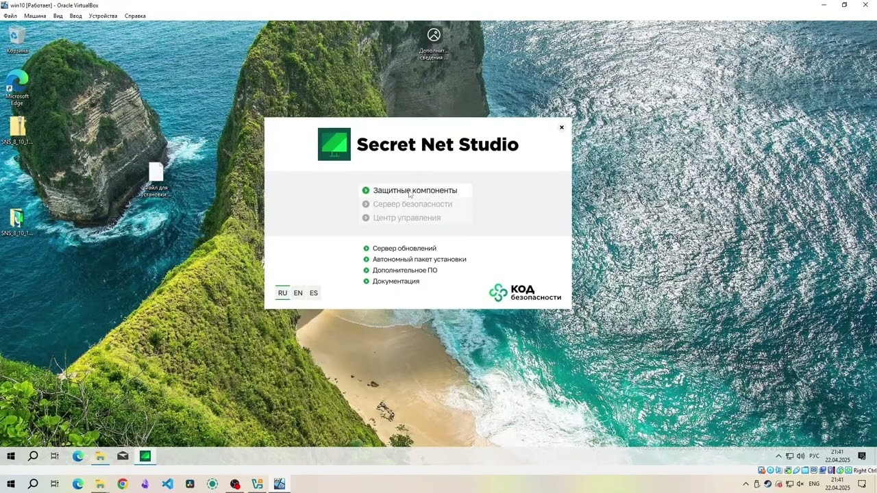Click ENG language indicator in host tray
This screenshot has width=877, height=493.
point(814,484)
